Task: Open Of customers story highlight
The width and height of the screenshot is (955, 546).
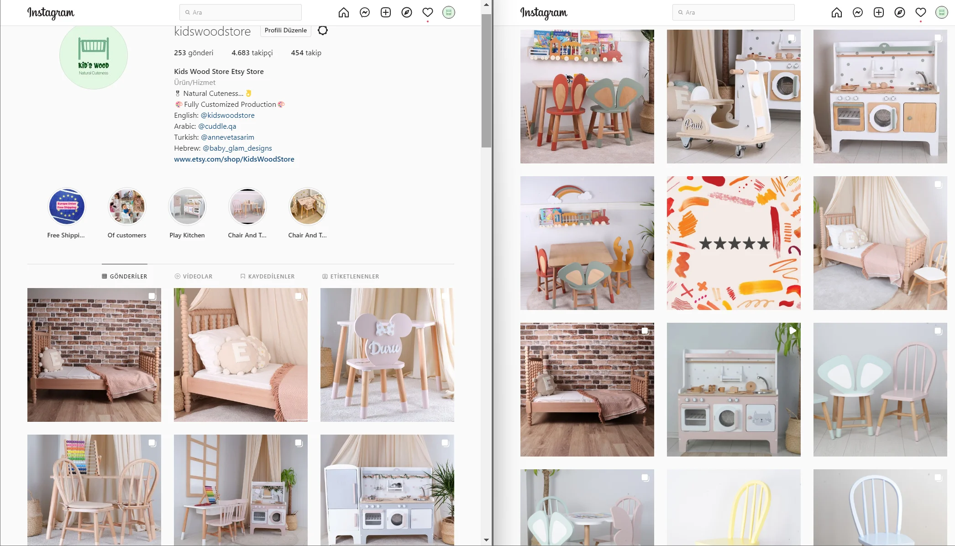Action: click(x=127, y=206)
